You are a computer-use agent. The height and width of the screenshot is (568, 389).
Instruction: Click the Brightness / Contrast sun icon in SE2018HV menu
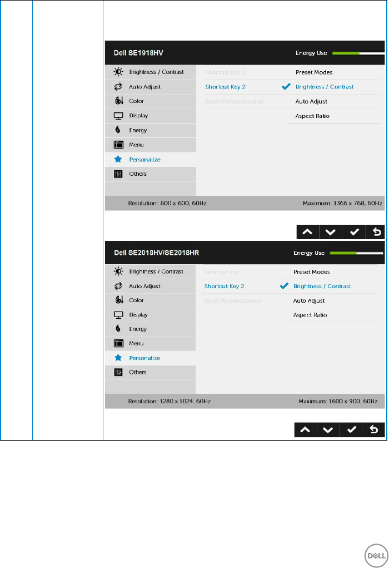click(x=118, y=271)
